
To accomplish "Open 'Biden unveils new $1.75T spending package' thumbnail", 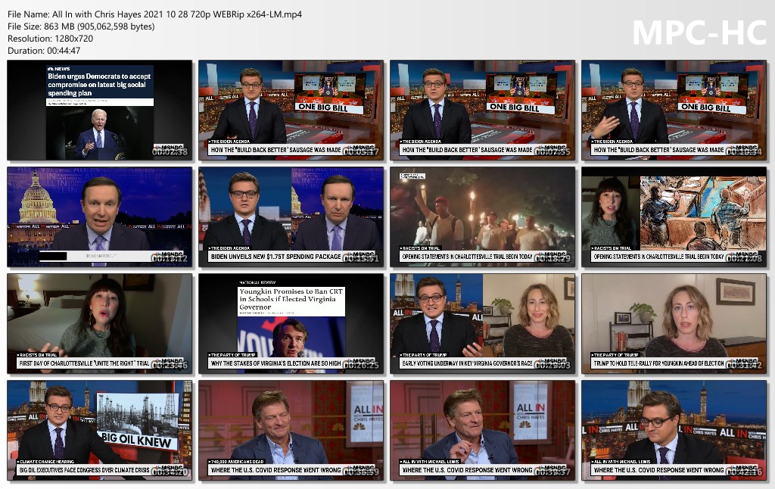I will tap(291, 217).
